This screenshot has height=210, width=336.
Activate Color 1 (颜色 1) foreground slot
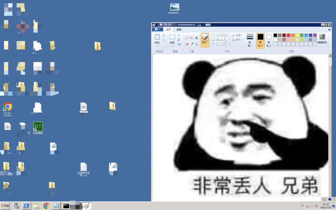260,40
